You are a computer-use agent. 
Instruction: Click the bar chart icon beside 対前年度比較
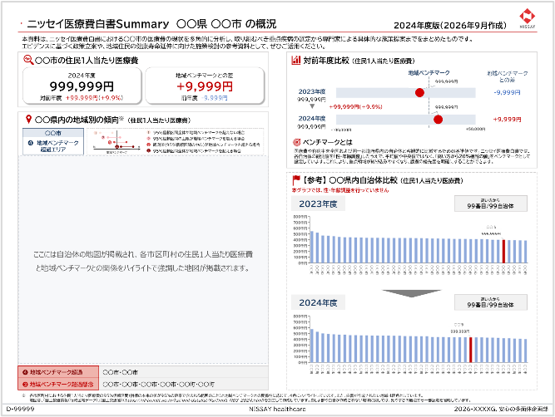click(x=295, y=61)
